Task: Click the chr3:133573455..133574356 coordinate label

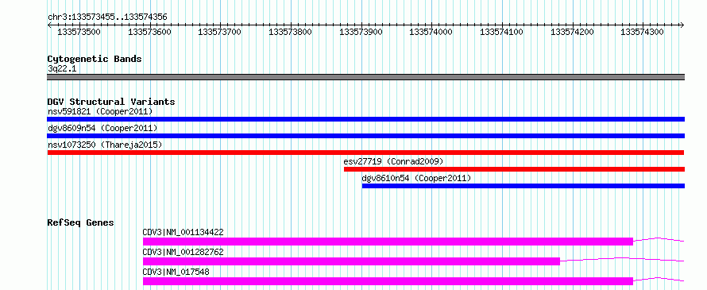Action: 107,17
